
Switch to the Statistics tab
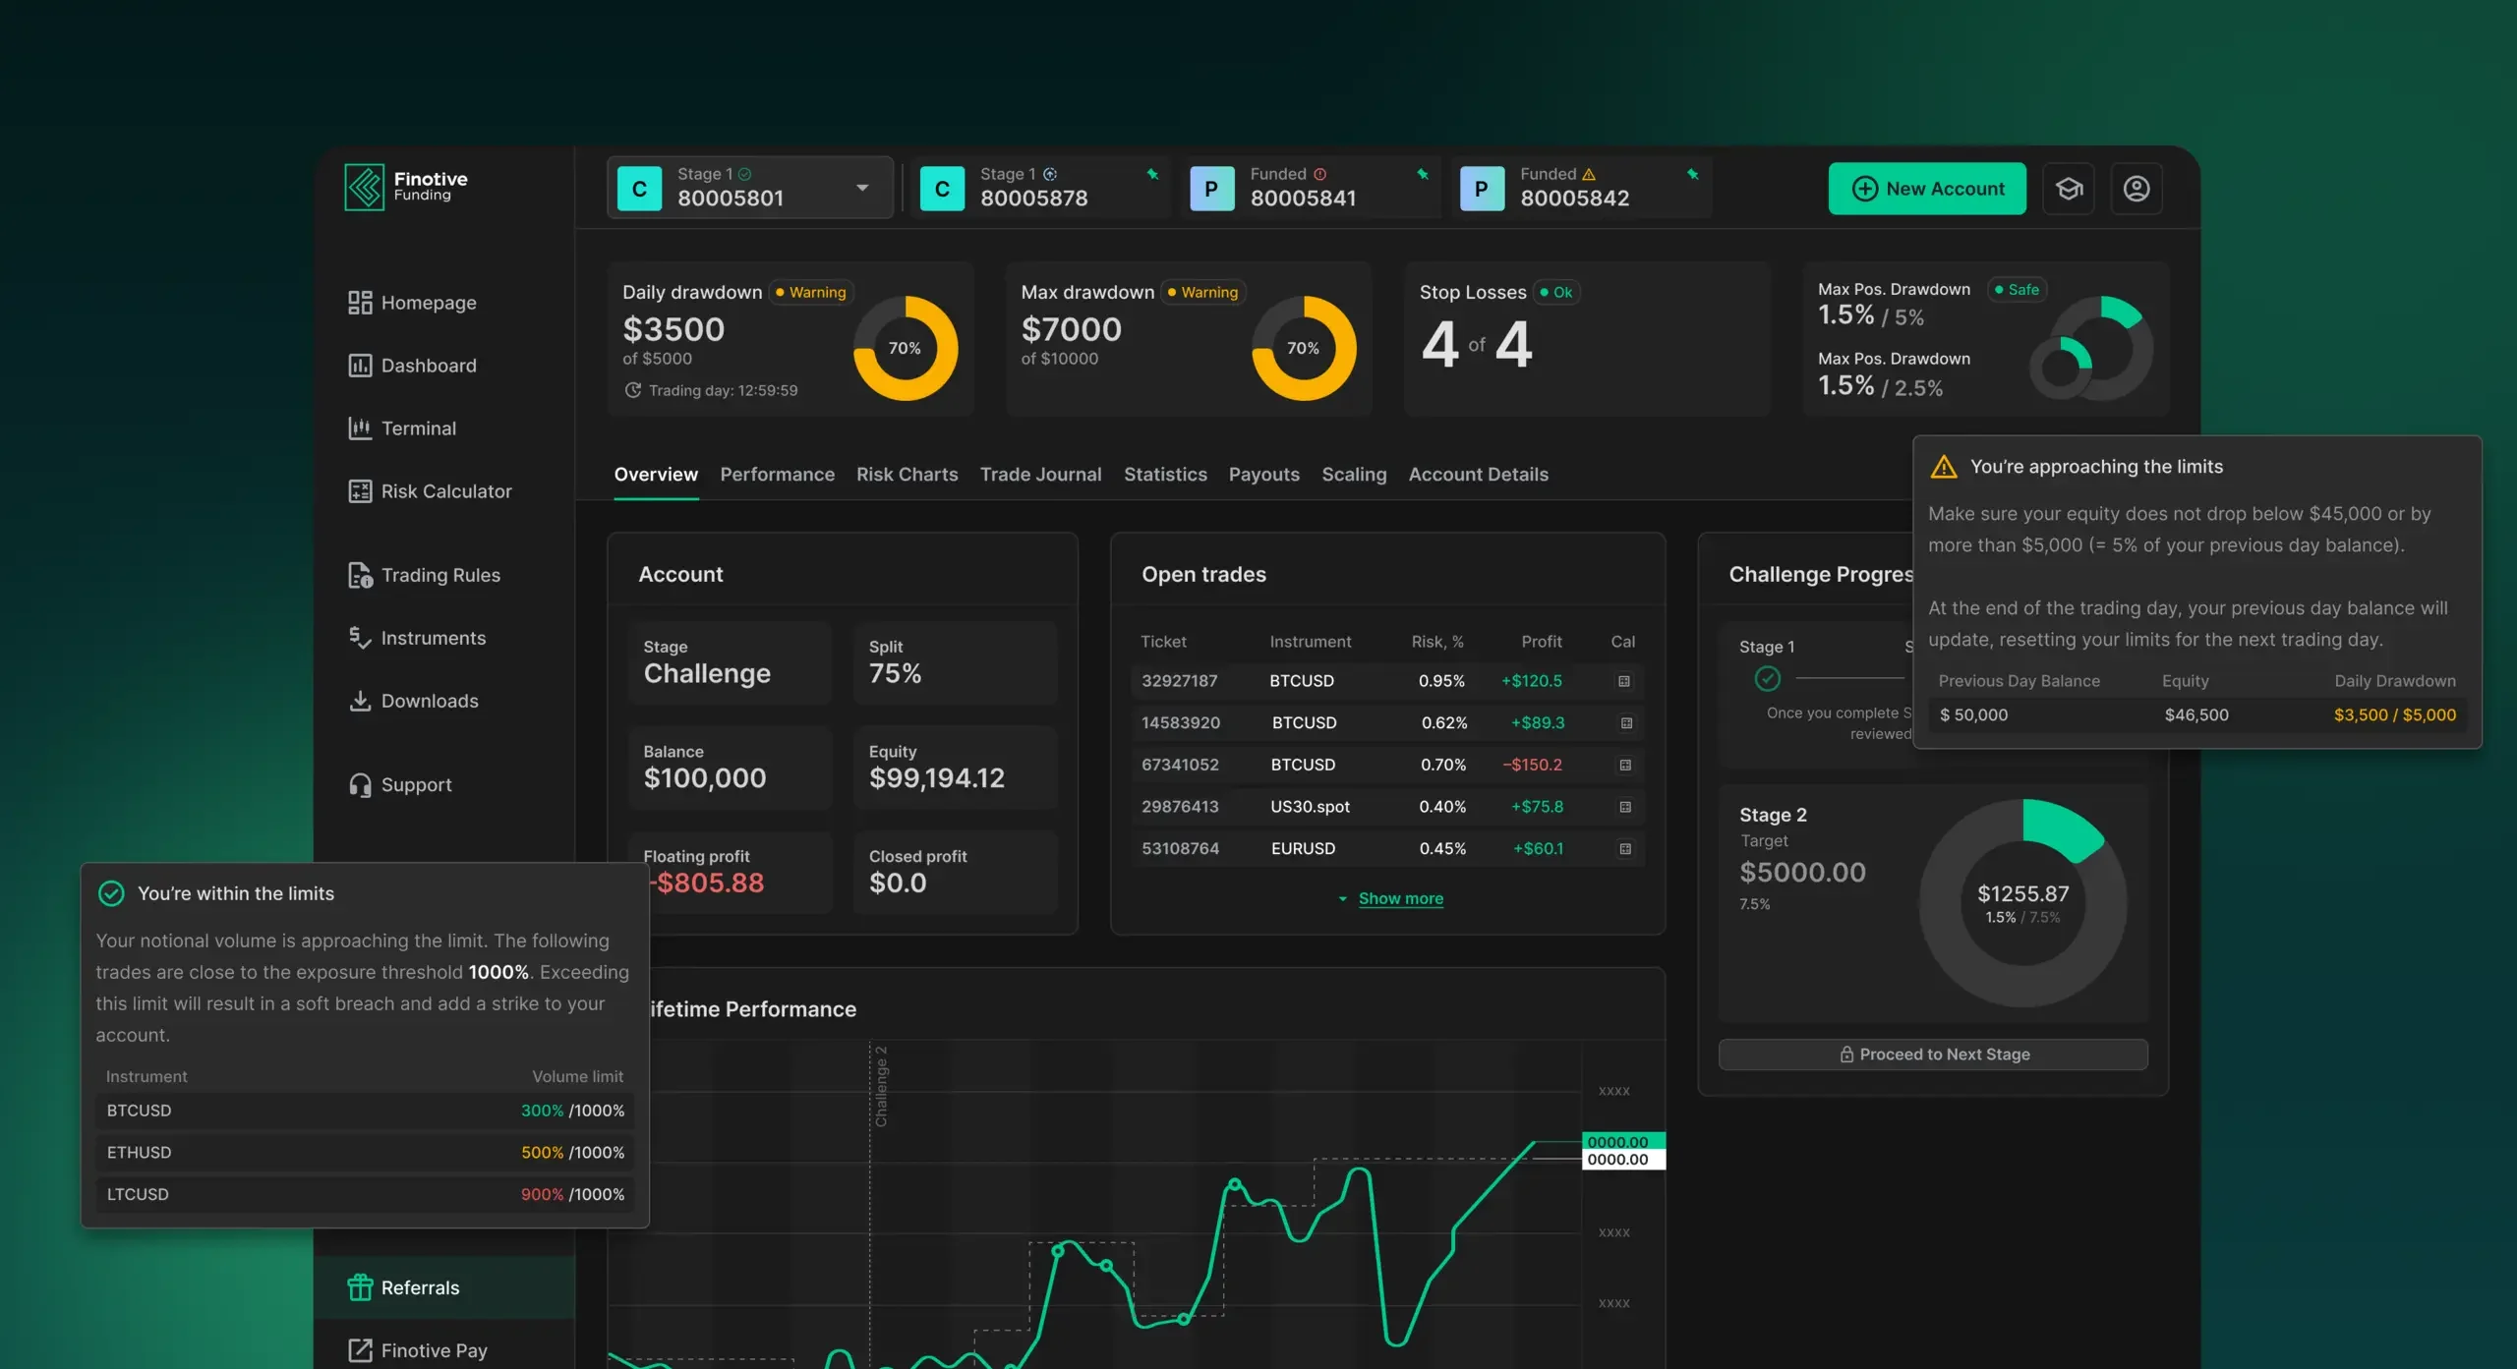pyautogui.click(x=1165, y=475)
